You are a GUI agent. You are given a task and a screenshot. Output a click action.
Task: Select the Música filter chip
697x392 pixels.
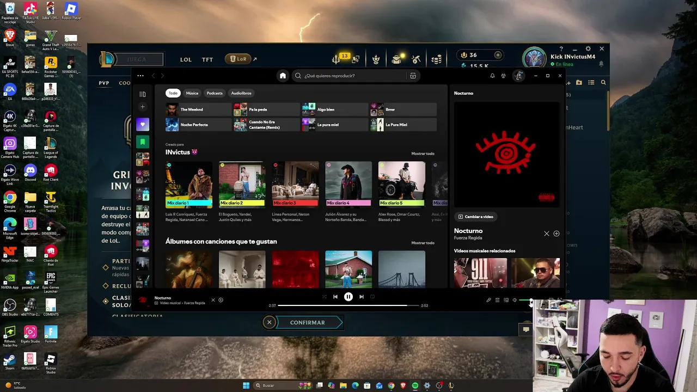(192, 93)
